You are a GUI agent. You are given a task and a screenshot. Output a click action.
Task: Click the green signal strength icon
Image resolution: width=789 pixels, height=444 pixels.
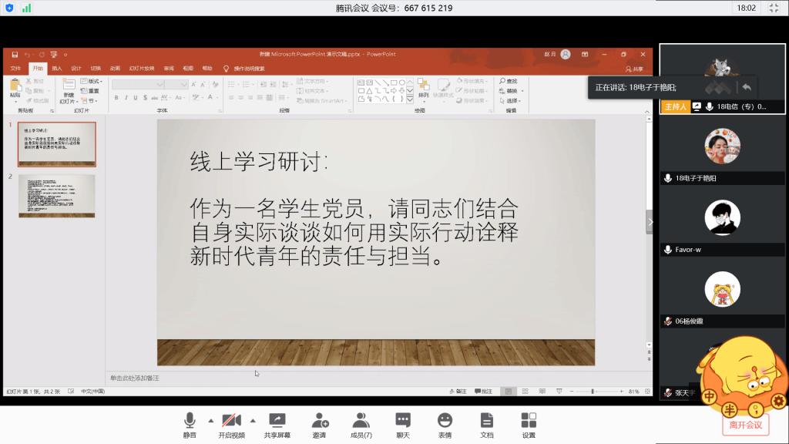coord(27,8)
